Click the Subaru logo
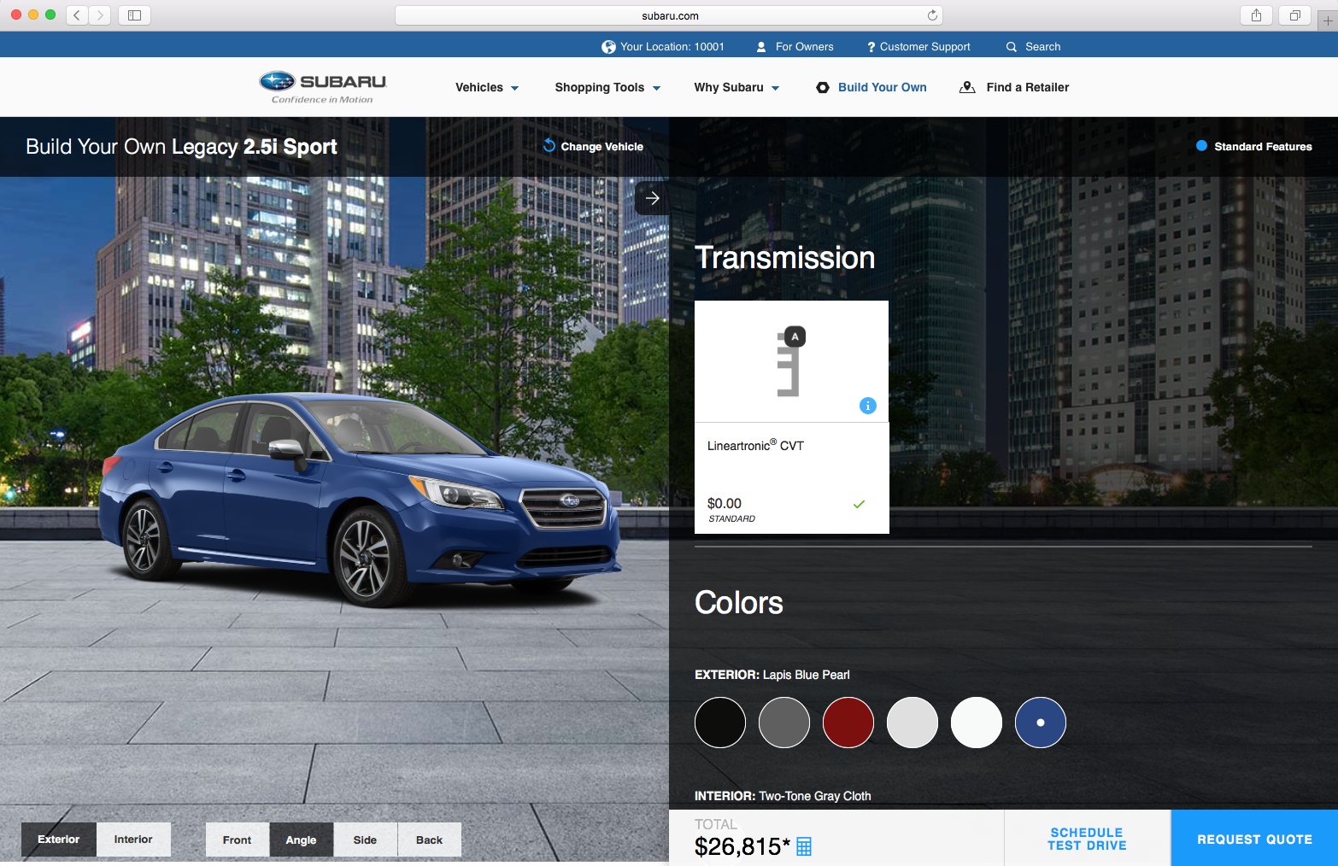Image resolution: width=1338 pixels, height=866 pixels. [x=323, y=87]
